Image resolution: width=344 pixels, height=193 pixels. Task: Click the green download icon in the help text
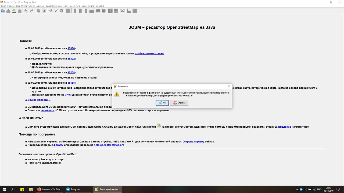point(159,126)
